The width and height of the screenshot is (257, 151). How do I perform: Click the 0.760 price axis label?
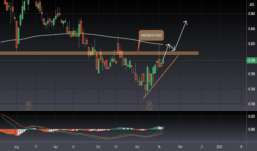coord(251,89)
